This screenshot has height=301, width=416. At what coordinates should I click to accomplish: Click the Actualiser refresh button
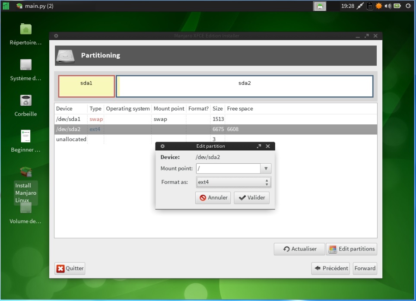tap(299, 249)
